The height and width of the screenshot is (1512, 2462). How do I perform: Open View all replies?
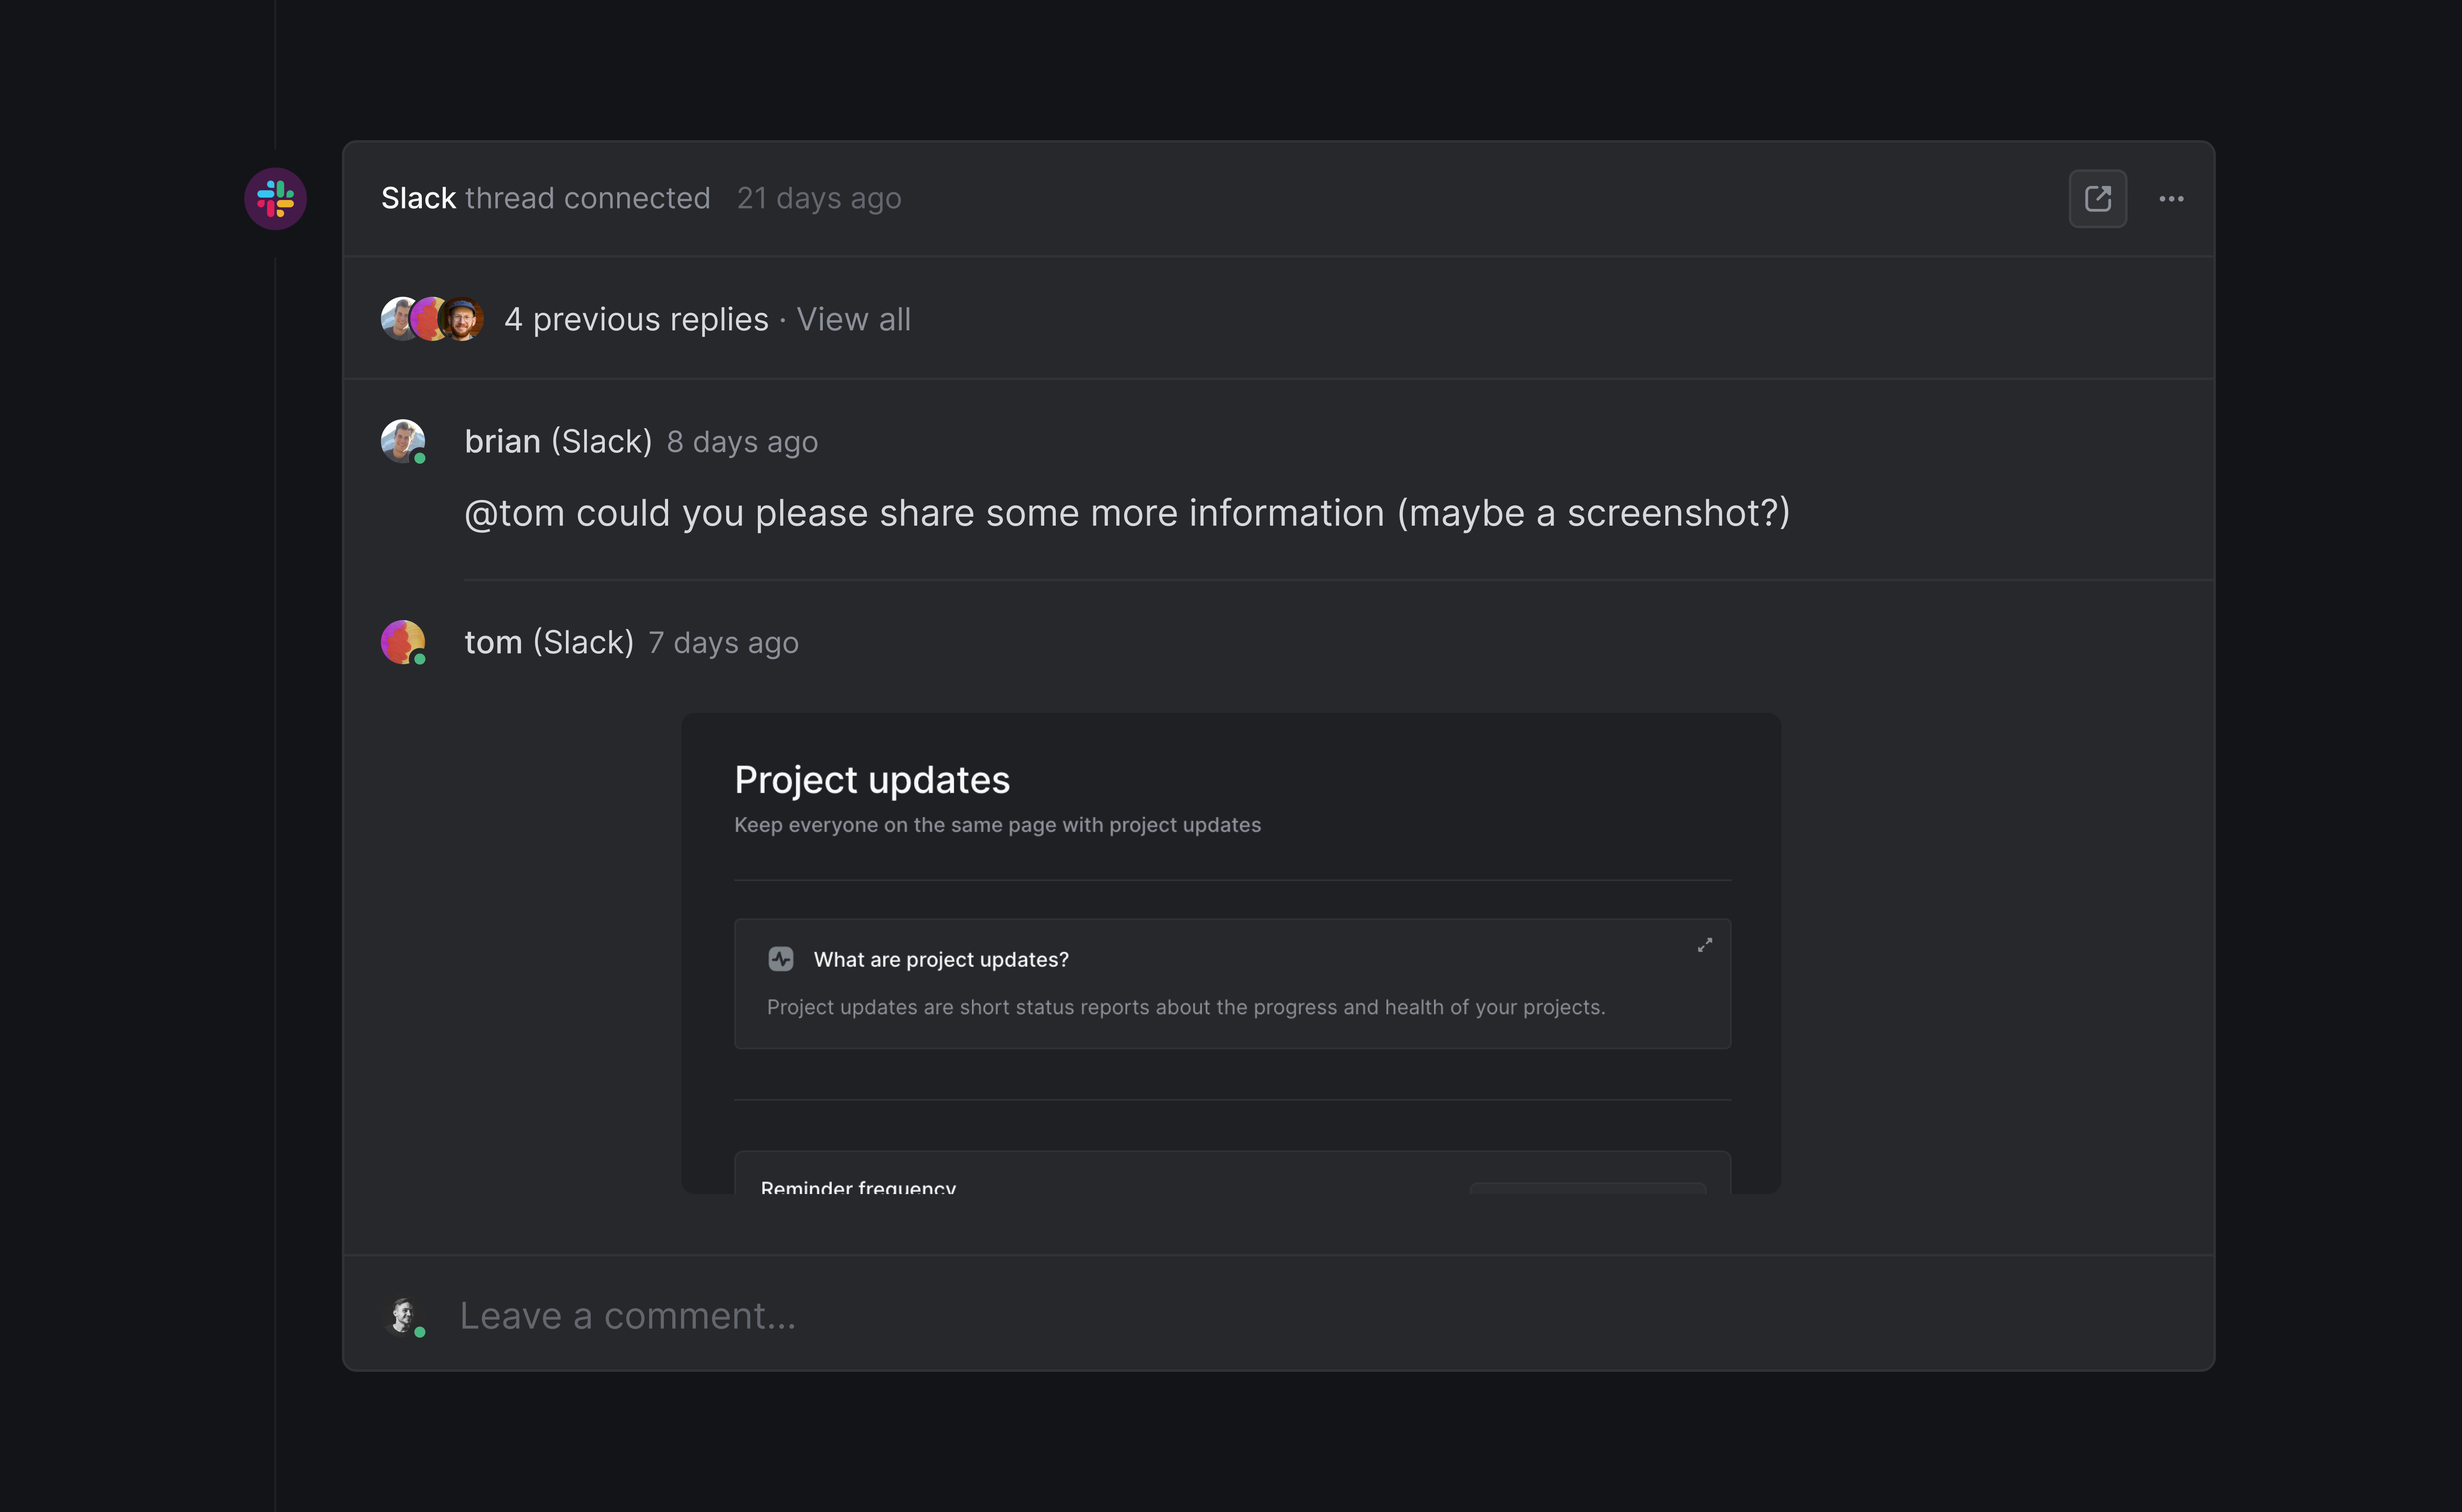point(853,318)
